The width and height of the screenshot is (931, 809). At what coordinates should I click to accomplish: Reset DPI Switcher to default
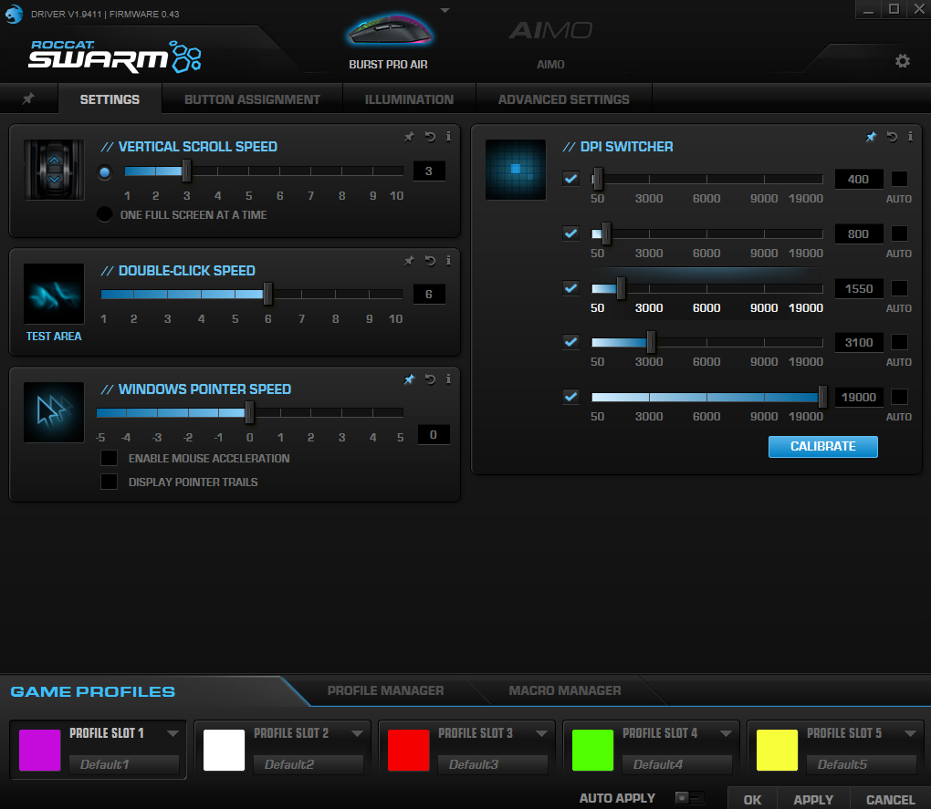(x=892, y=137)
